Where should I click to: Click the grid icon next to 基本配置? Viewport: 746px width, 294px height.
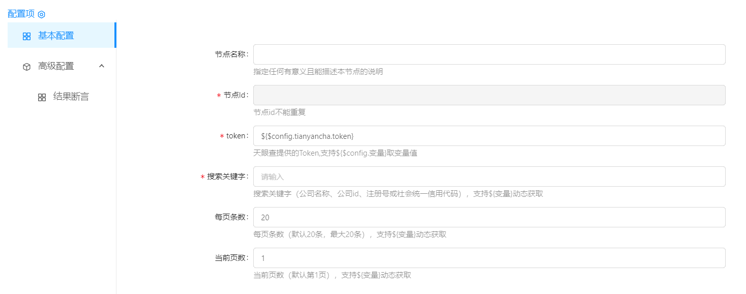coord(27,36)
